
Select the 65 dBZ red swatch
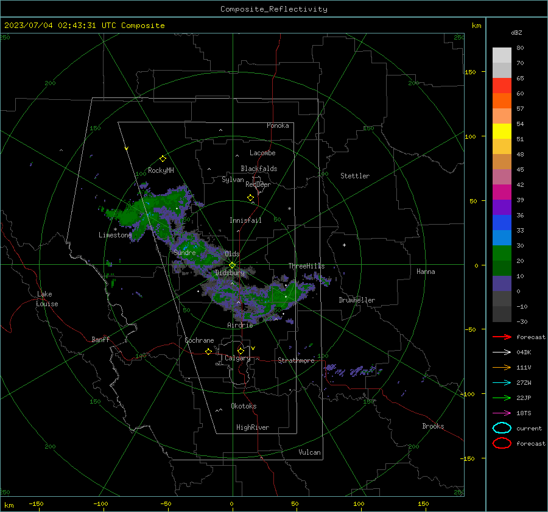coord(502,85)
